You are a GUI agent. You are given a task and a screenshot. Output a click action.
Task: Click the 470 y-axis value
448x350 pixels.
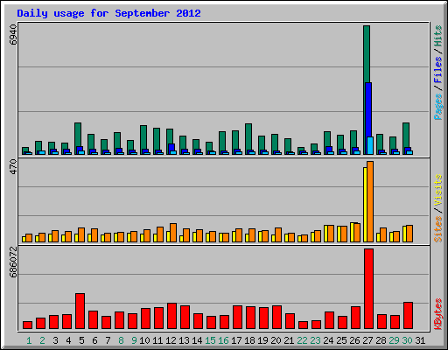13,167
